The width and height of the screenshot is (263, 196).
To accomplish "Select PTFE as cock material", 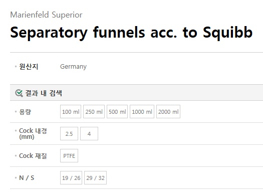I will [x=69, y=156].
